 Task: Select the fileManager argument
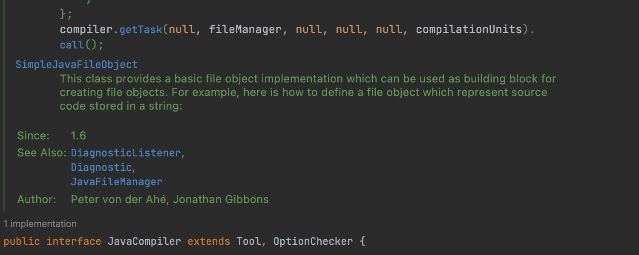click(245, 29)
